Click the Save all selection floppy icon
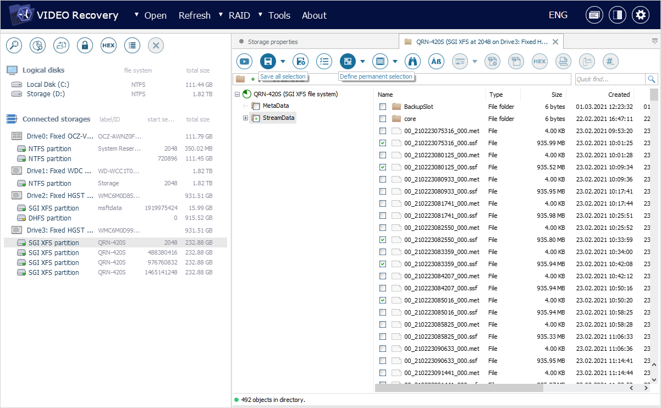 point(268,61)
